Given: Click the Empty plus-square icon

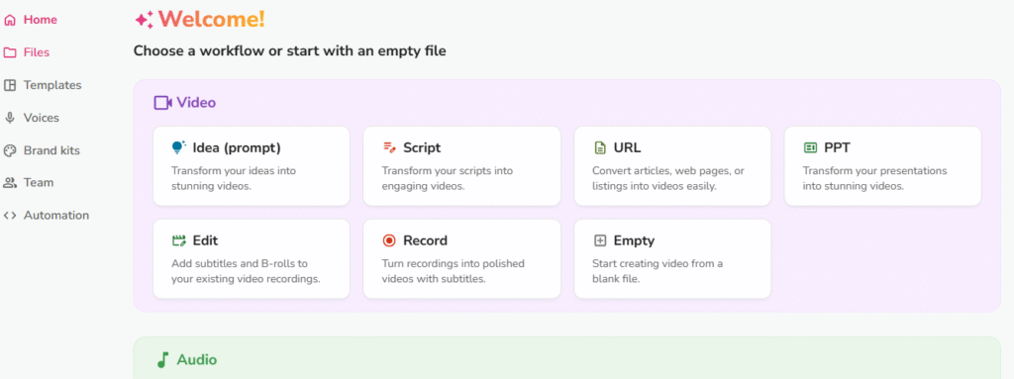Looking at the screenshot, I should [x=600, y=241].
